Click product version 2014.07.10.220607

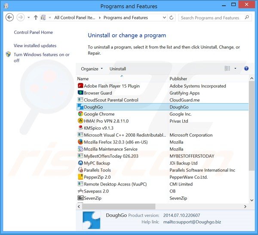(x=181, y=215)
